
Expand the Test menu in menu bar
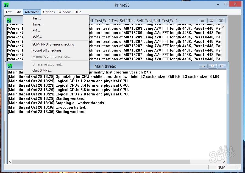[x=9, y=12]
